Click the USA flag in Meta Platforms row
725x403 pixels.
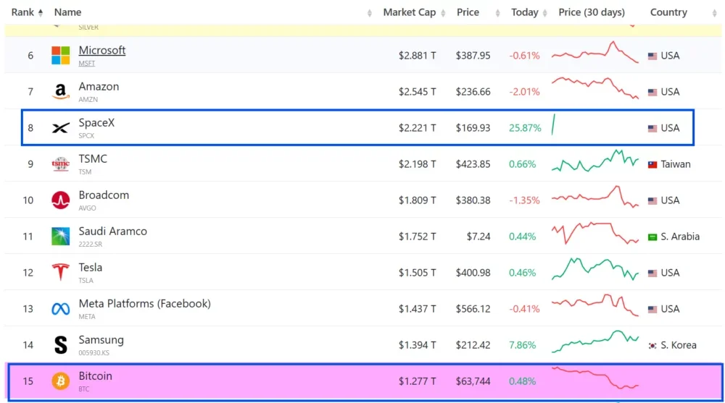[652, 309]
